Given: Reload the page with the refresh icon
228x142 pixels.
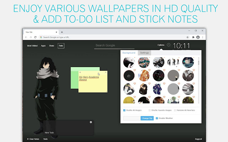Looking at the screenshot, I should click(x=35, y=37).
